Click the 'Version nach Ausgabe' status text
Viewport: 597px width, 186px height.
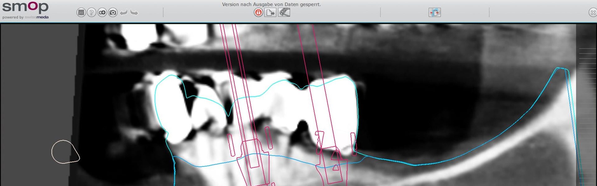click(x=271, y=4)
